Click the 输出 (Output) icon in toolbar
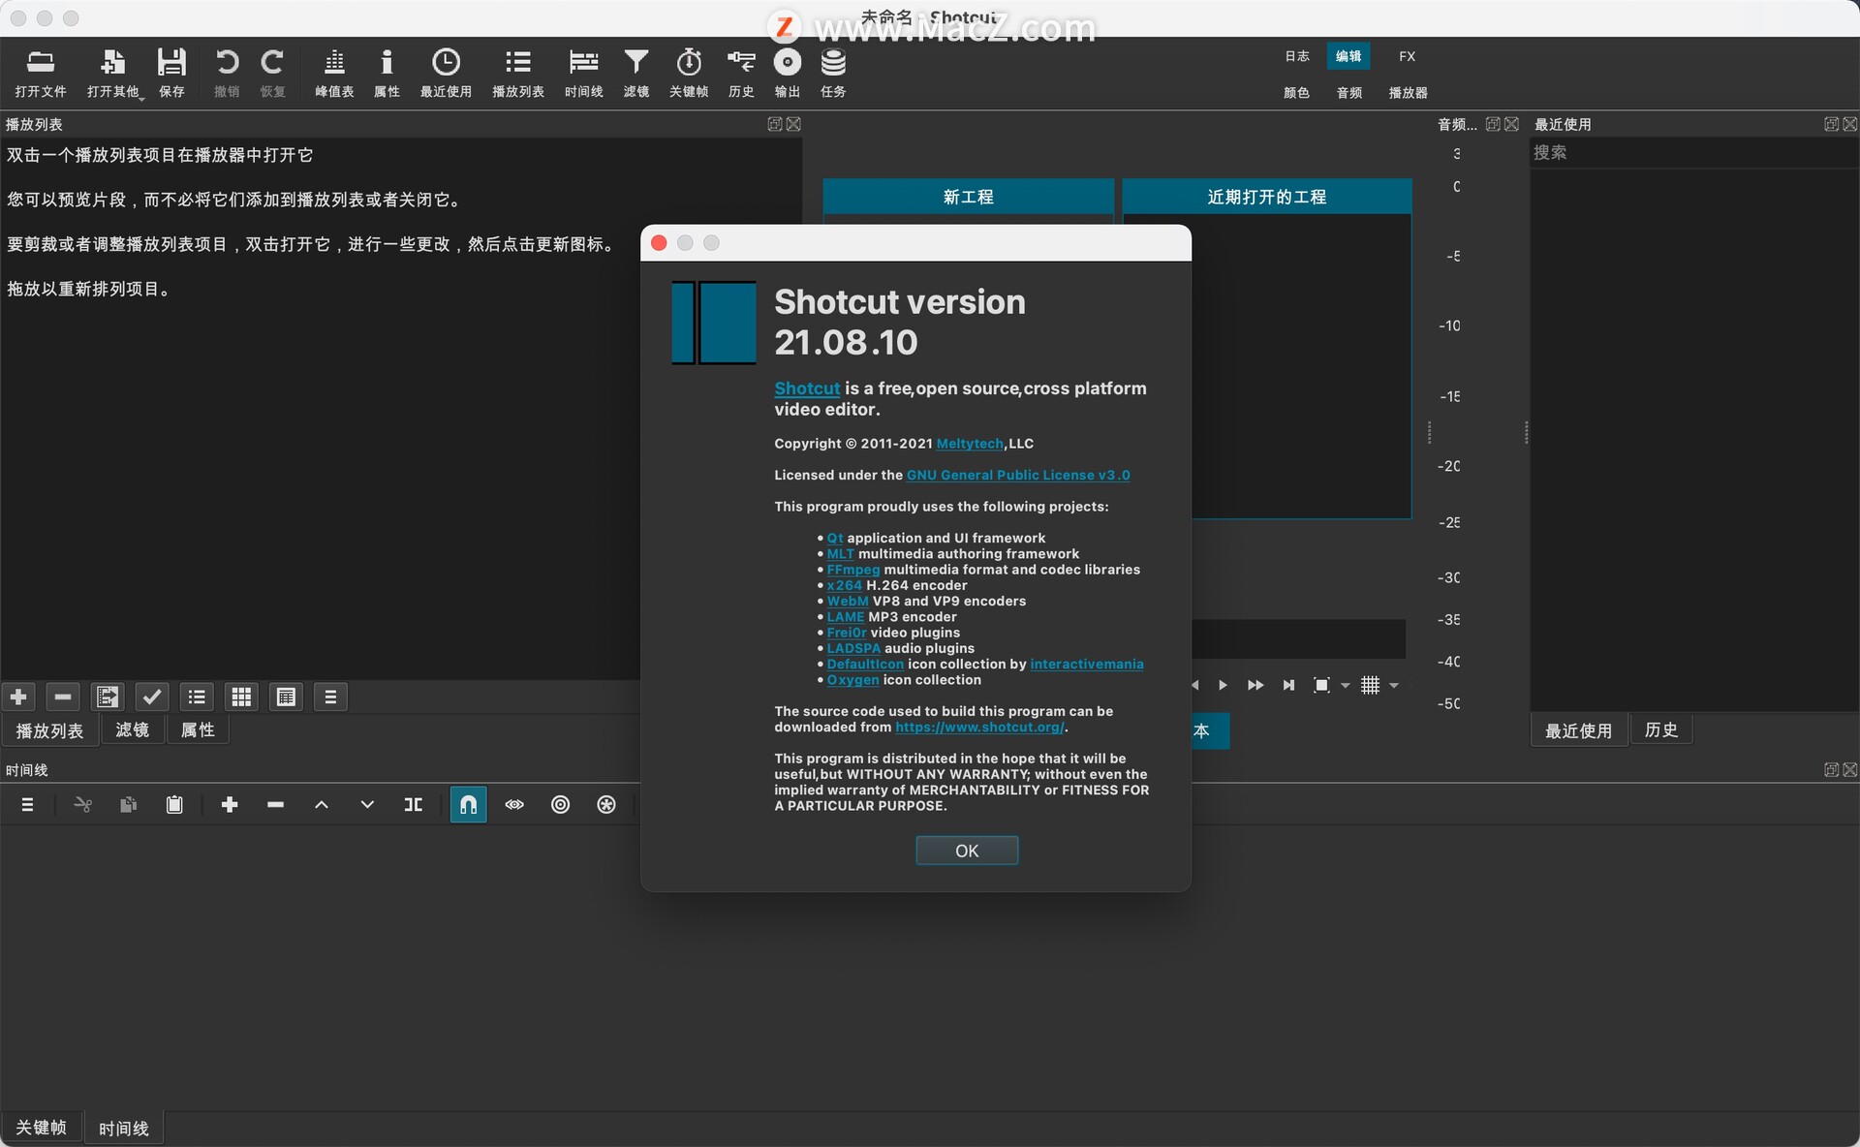Image resolution: width=1860 pixels, height=1147 pixels. click(784, 62)
